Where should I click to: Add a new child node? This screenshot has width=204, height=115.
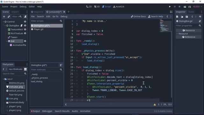click(4, 17)
